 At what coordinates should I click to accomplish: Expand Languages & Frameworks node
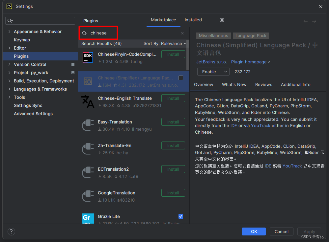tap(9, 89)
